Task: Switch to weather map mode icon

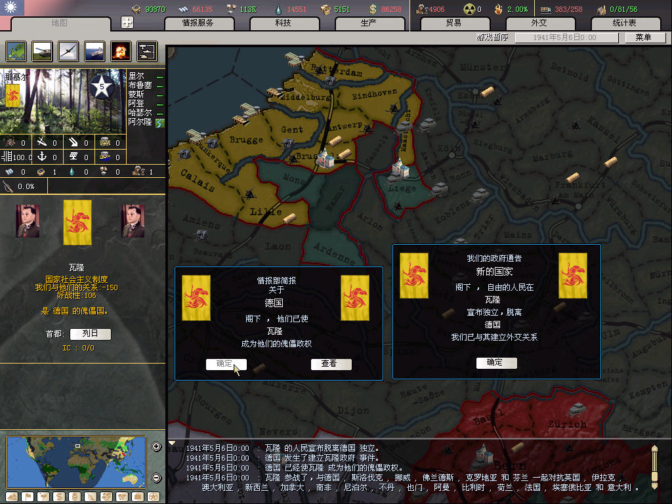Action: (43, 497)
